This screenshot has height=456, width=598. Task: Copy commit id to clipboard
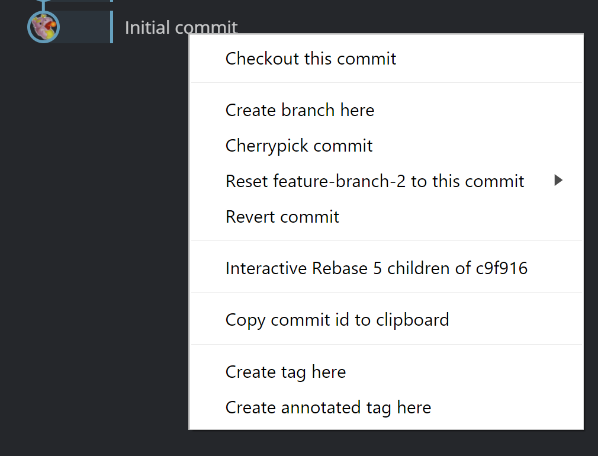tap(337, 320)
